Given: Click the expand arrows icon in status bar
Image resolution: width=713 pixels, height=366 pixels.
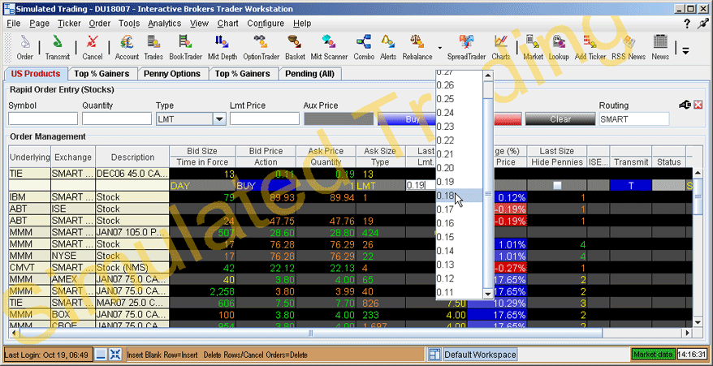Looking at the screenshot, I should pos(115,354).
